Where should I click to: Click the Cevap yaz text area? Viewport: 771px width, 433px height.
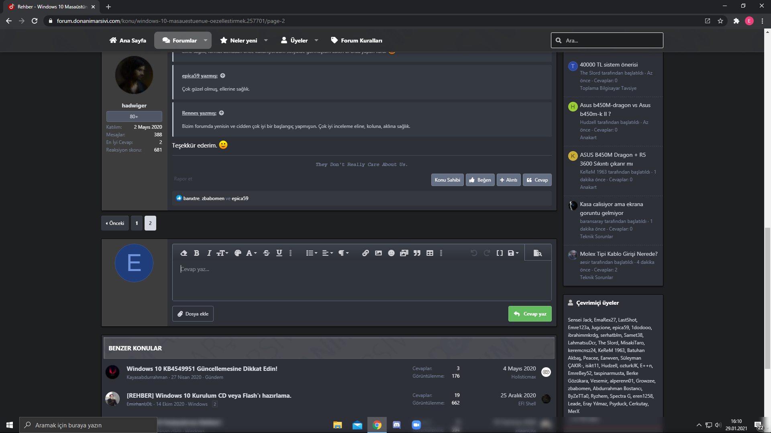pyautogui.click(x=361, y=281)
